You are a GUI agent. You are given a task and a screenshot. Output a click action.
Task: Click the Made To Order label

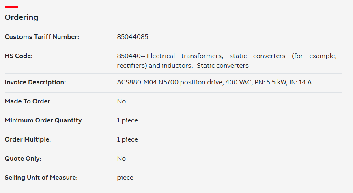pyautogui.click(x=28, y=101)
